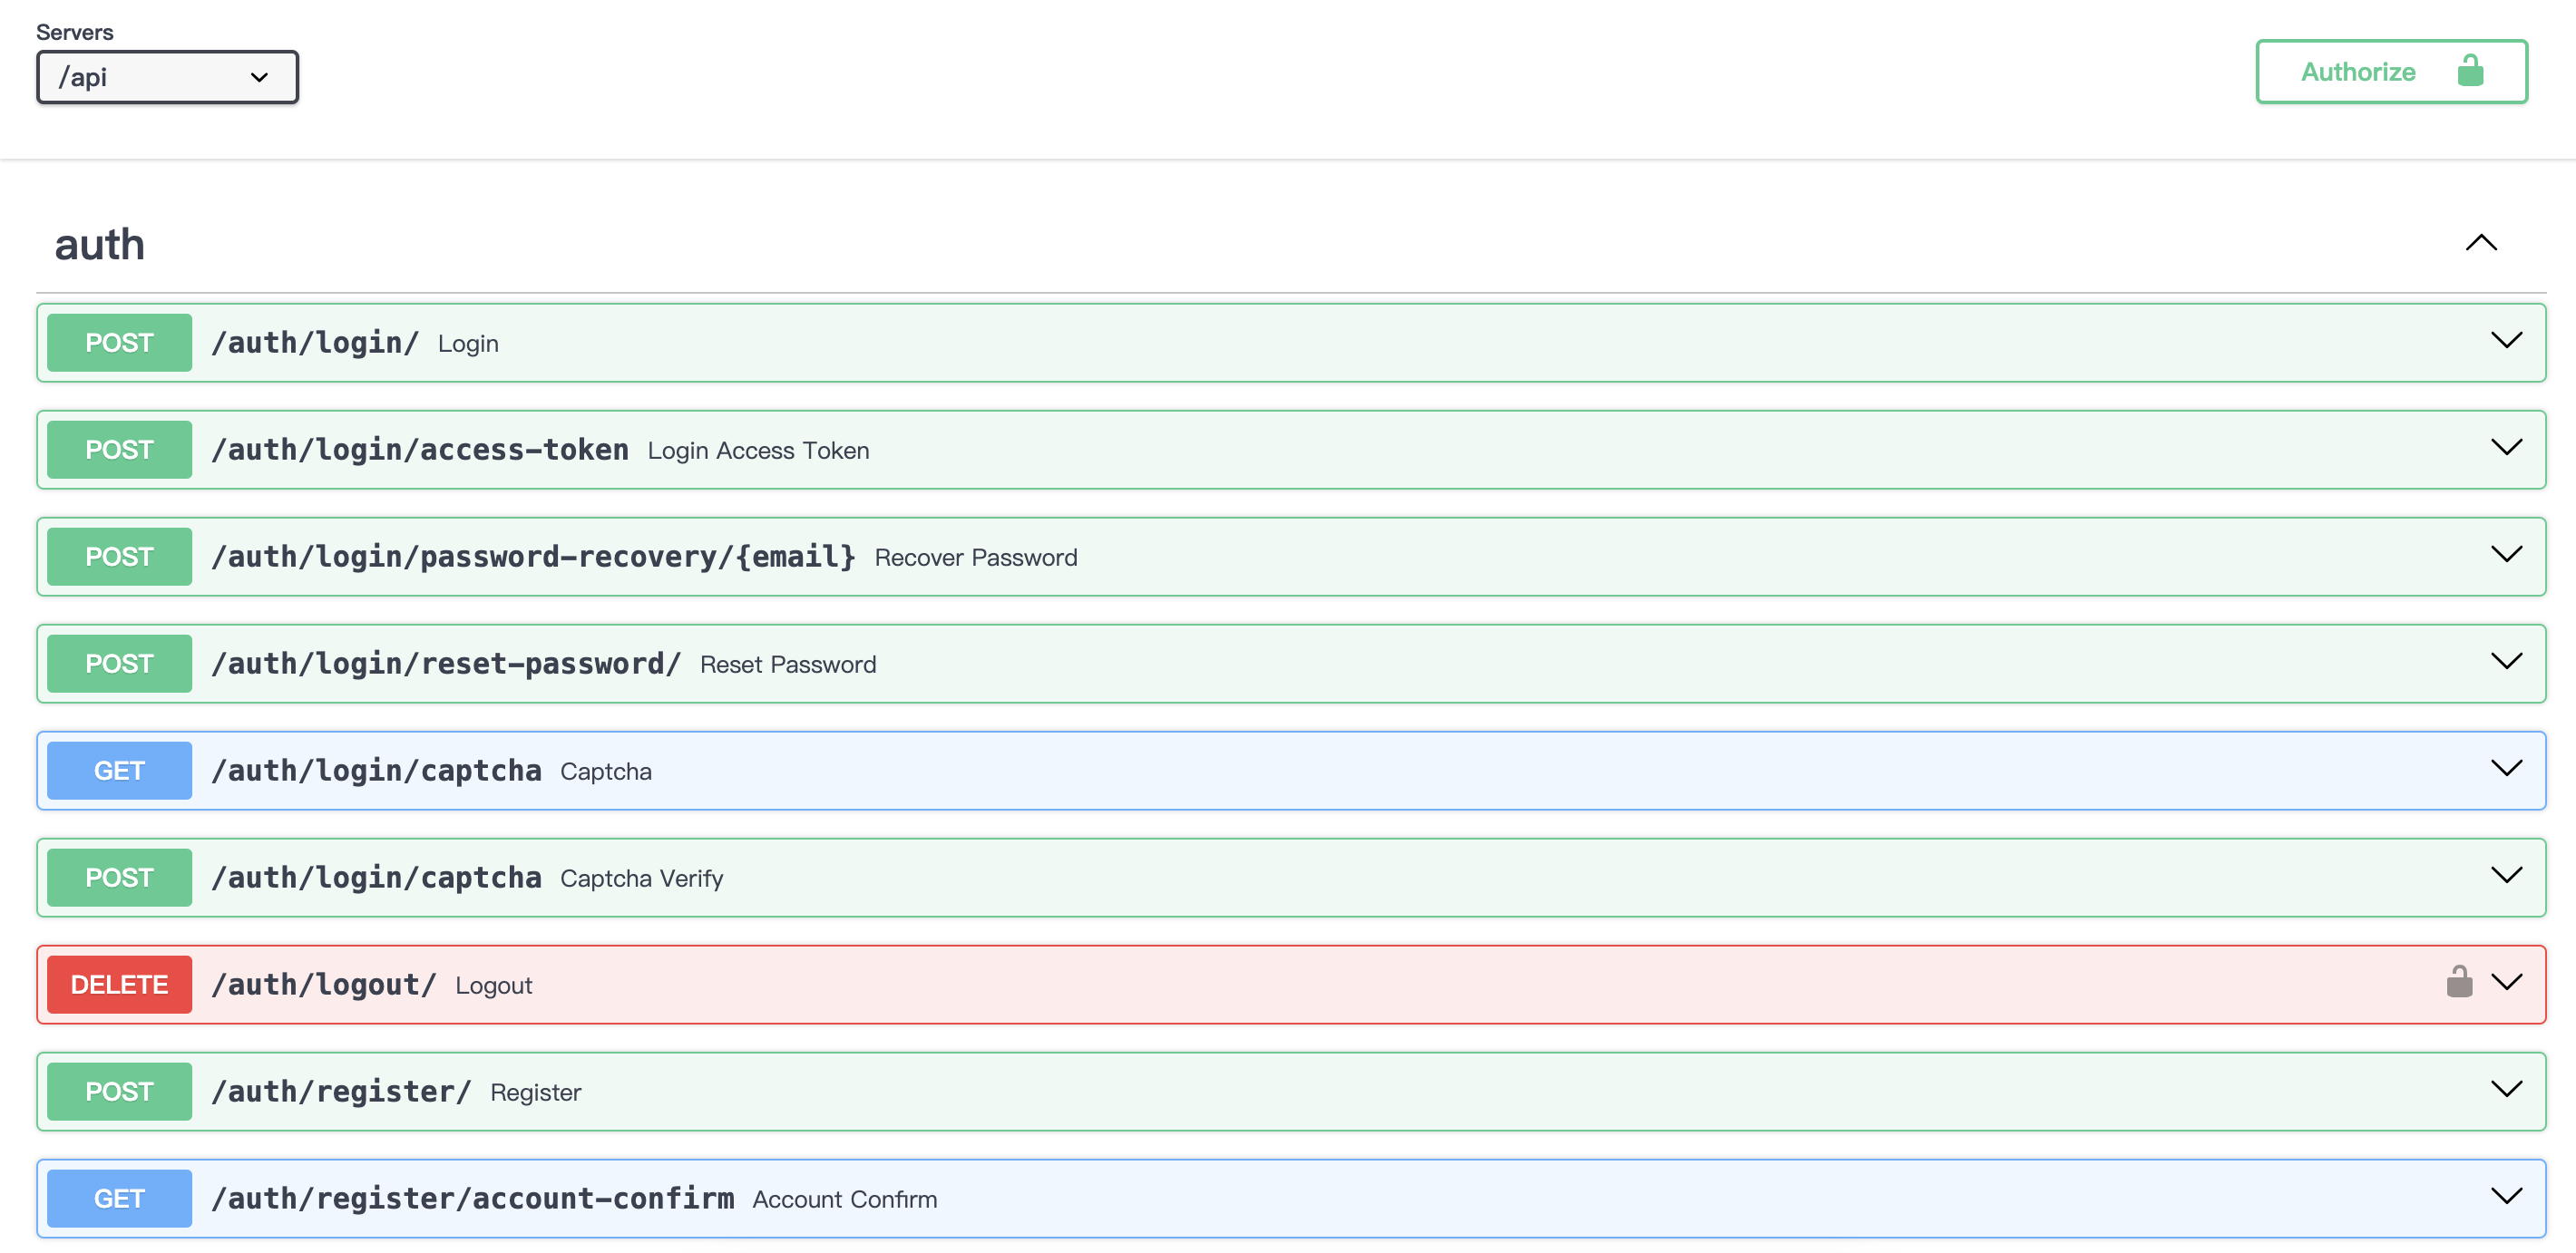The image size is (2576, 1253).
Task: Click the DELETE method badge for logout
Action: (x=119, y=985)
